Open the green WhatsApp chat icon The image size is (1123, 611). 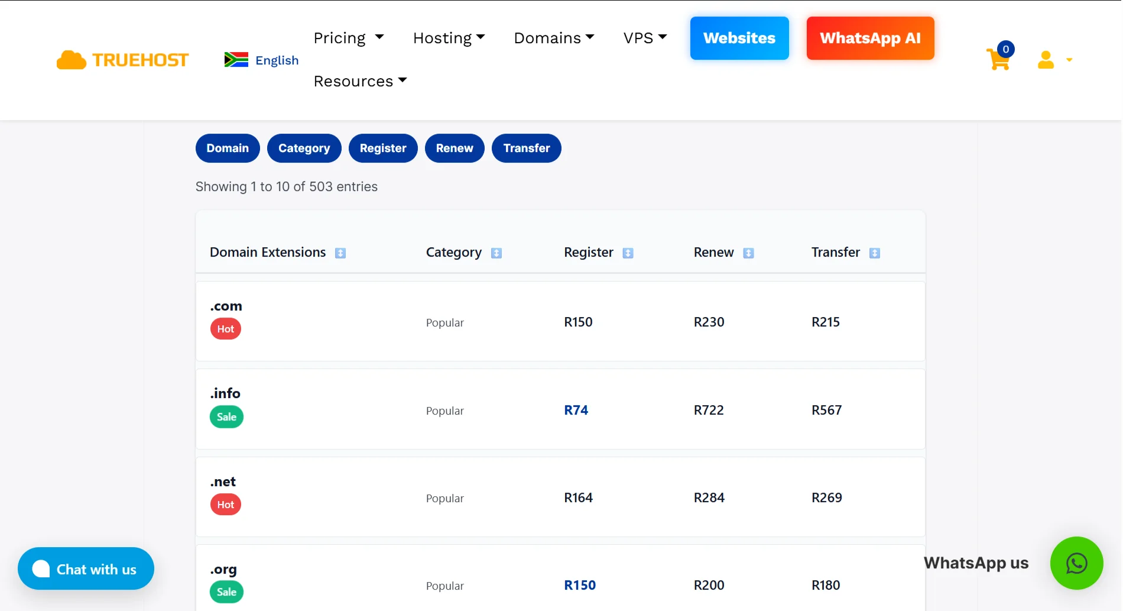tap(1076, 563)
